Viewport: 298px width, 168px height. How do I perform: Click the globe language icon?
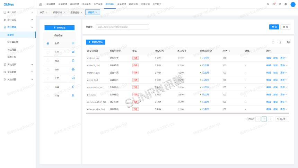point(286,4)
